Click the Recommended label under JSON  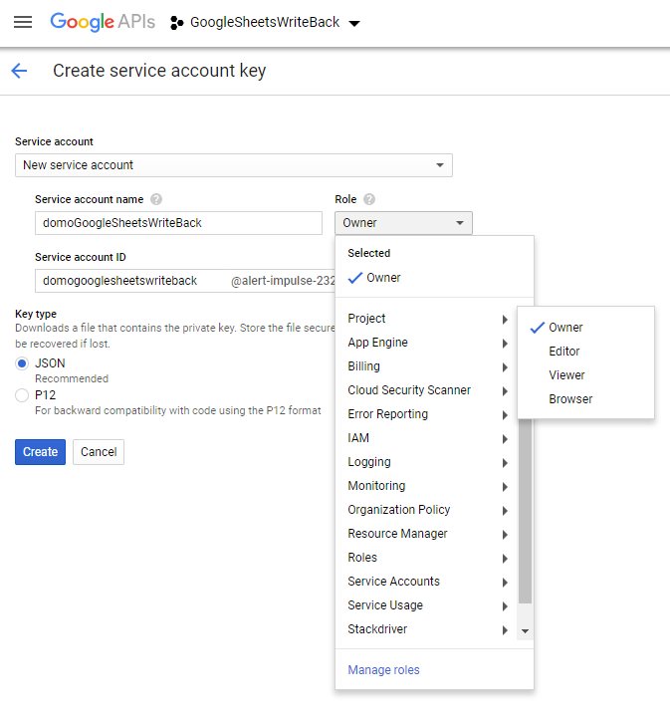tap(72, 378)
